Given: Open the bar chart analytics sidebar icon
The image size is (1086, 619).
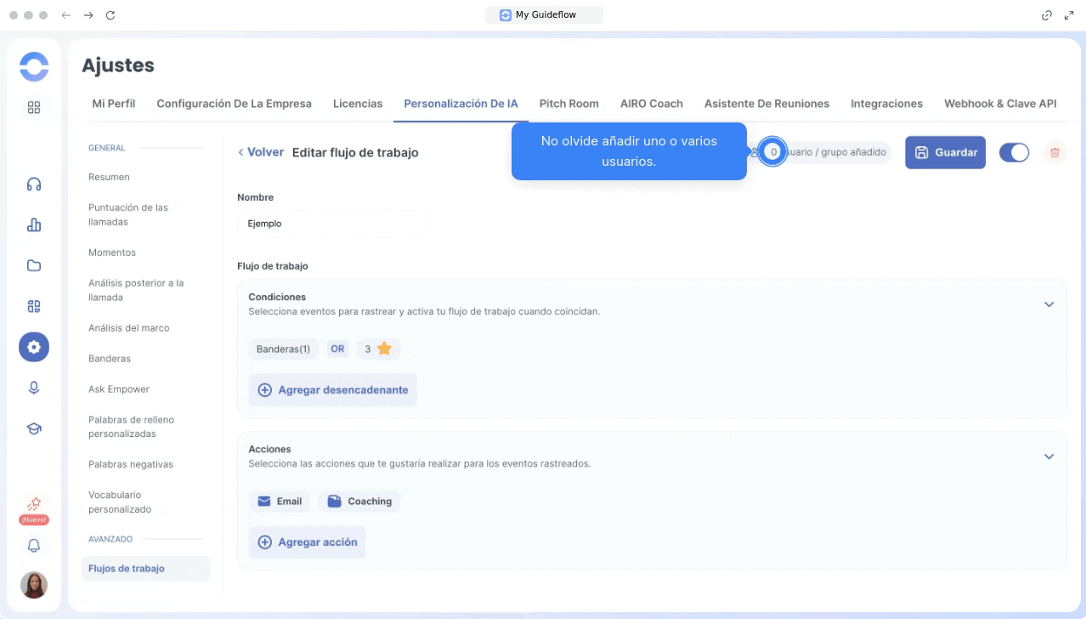Looking at the screenshot, I should 34,225.
